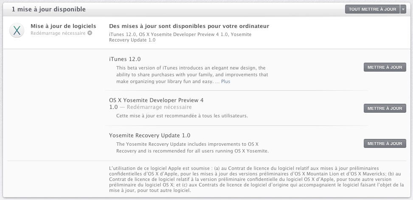Update iTunes 12.0 with Mettre à jour
The image size is (413, 200).
click(x=385, y=67)
